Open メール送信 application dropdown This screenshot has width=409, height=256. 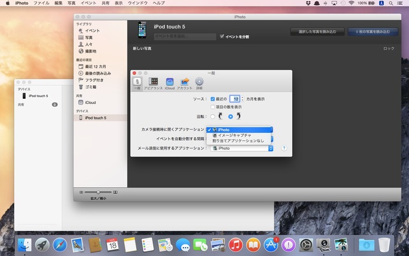click(x=242, y=148)
